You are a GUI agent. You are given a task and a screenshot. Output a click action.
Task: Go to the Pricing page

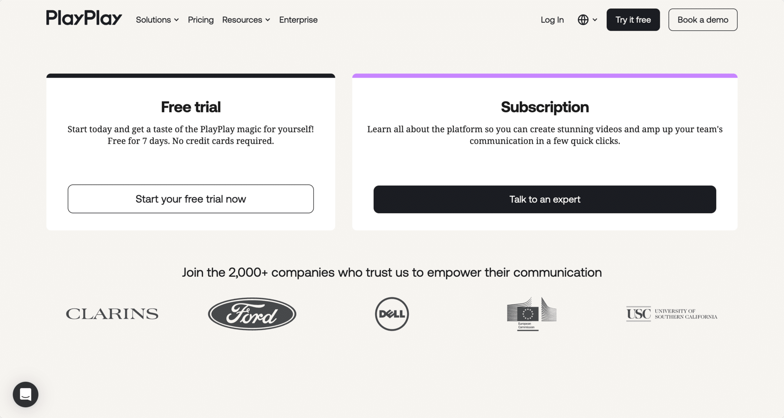[x=201, y=20]
